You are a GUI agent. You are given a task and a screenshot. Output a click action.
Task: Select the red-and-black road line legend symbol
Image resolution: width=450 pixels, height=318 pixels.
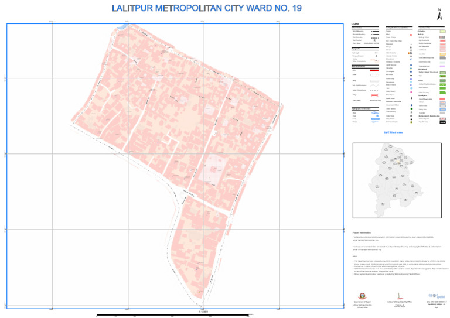tap(374, 70)
